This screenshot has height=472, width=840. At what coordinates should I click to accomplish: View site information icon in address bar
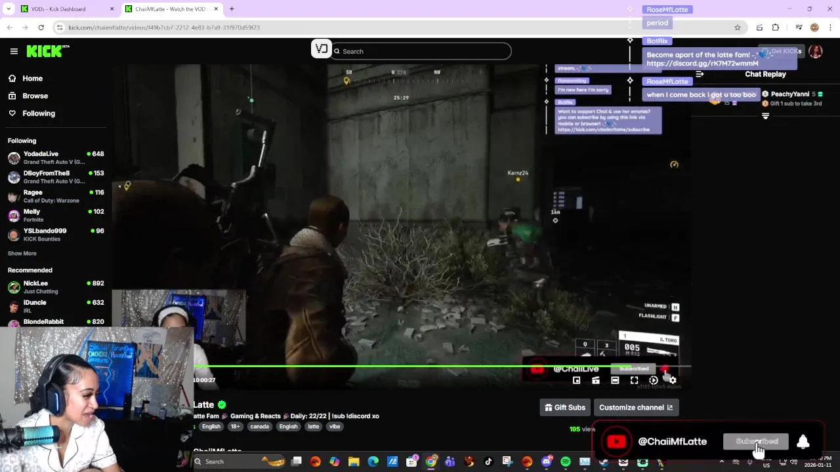coord(60,28)
